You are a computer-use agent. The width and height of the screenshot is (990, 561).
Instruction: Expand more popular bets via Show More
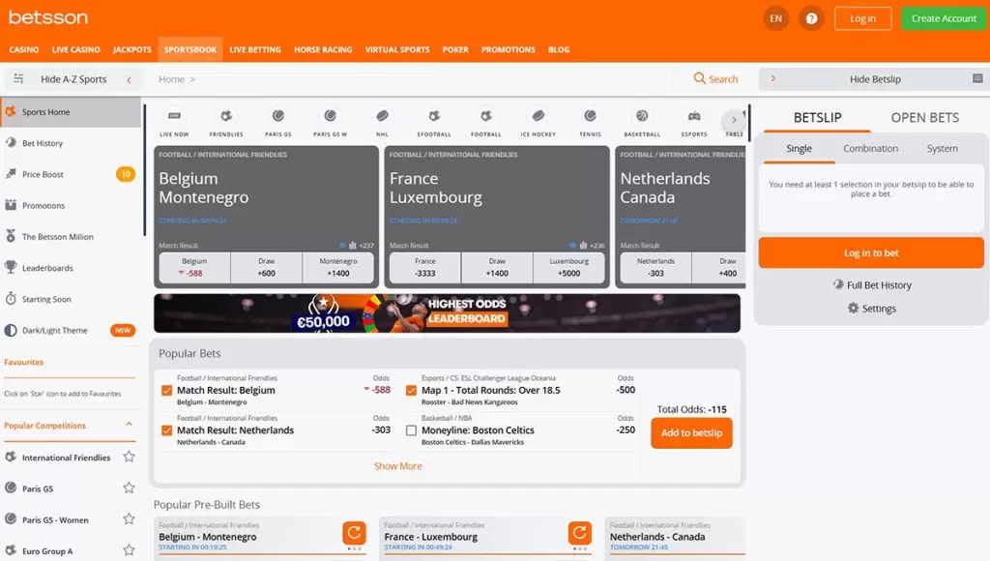tap(397, 466)
